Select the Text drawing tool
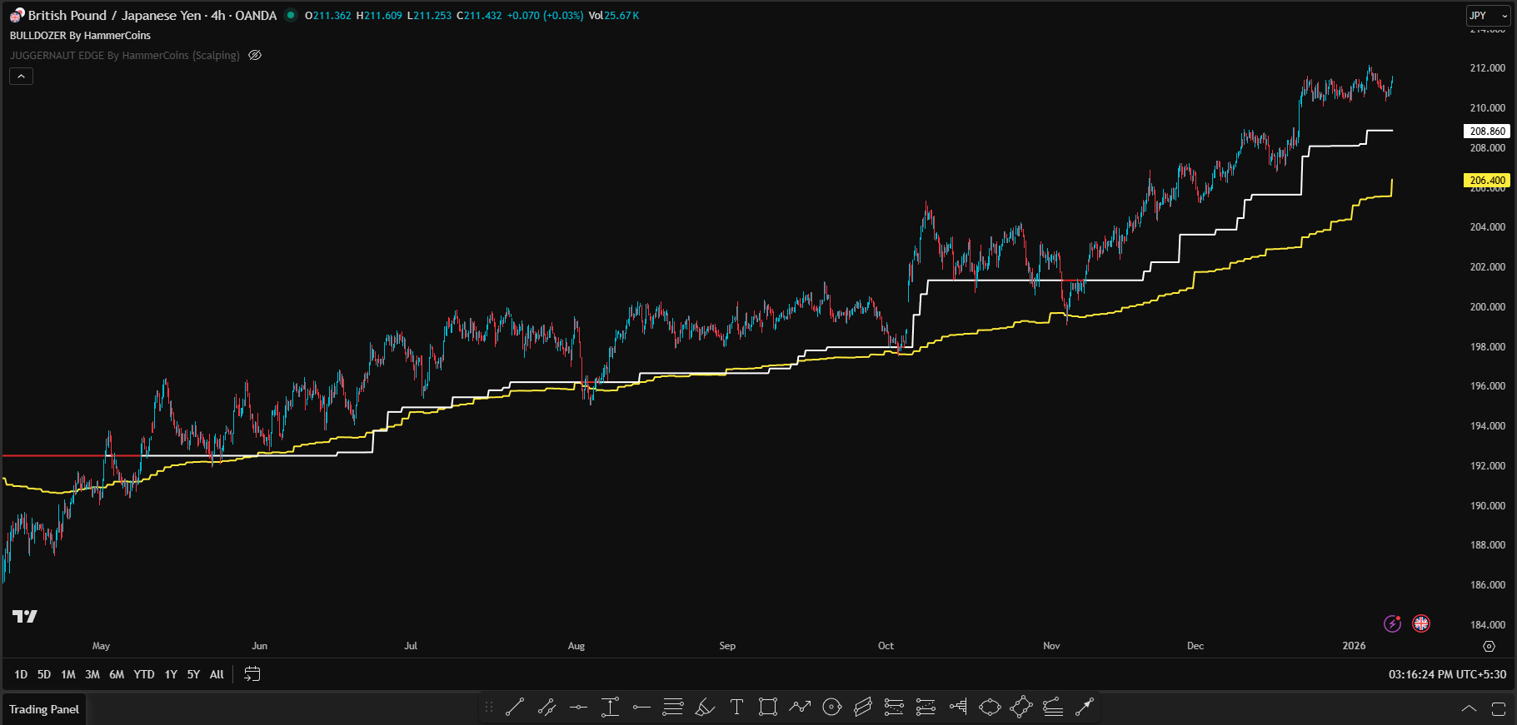The width and height of the screenshot is (1517, 725). pos(736,708)
